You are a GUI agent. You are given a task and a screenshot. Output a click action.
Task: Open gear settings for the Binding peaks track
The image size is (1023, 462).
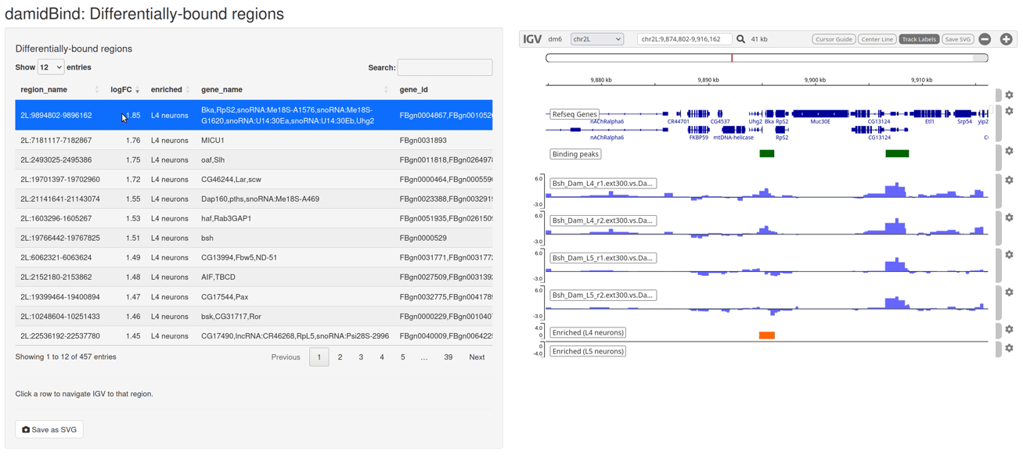tap(1010, 150)
